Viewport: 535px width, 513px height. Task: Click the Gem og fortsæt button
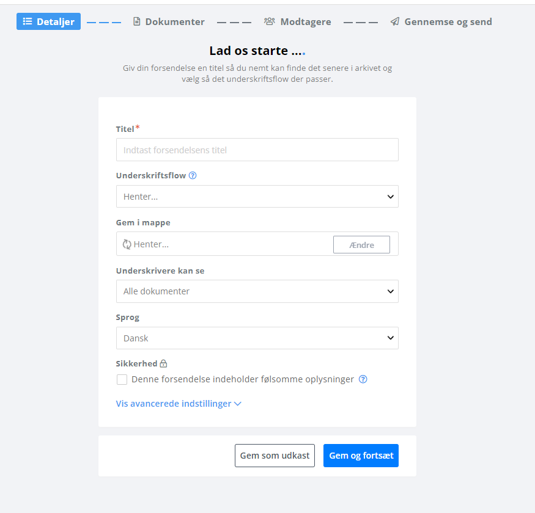361,456
